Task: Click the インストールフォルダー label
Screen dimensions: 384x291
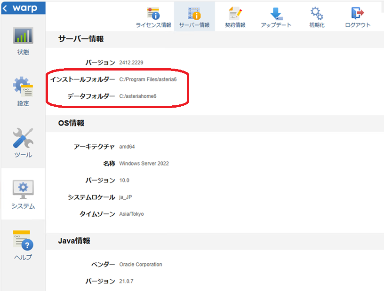Action: (x=82, y=79)
